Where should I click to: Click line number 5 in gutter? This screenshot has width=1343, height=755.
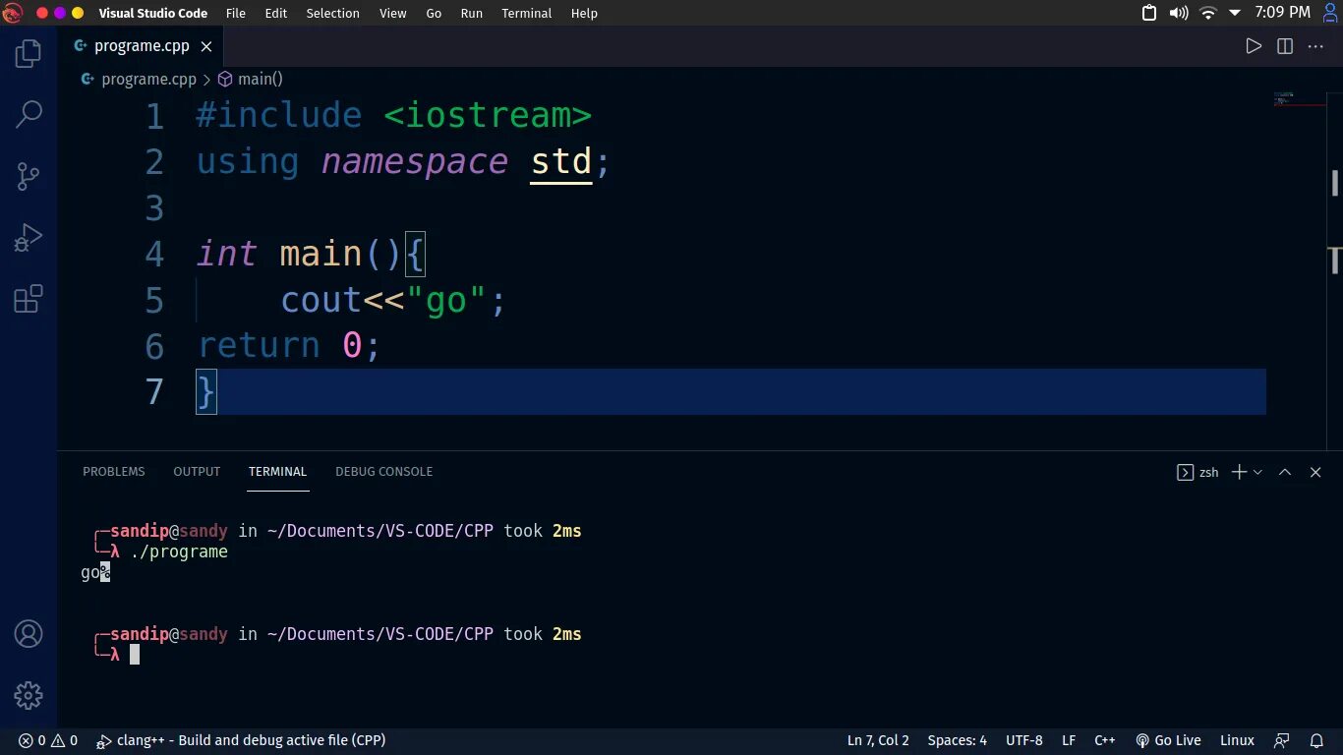(x=154, y=301)
